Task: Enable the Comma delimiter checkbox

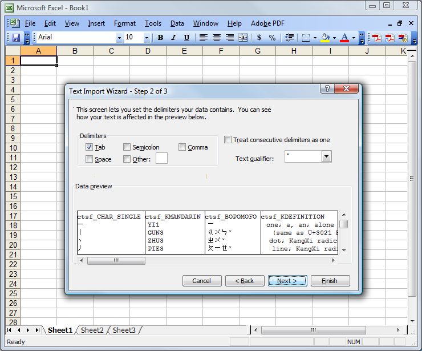Action: click(182, 147)
